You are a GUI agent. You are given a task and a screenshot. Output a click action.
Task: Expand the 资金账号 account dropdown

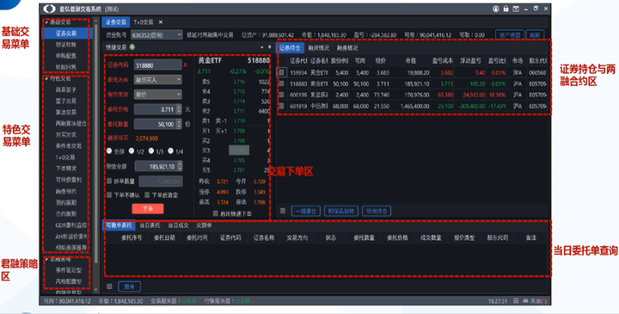156,34
